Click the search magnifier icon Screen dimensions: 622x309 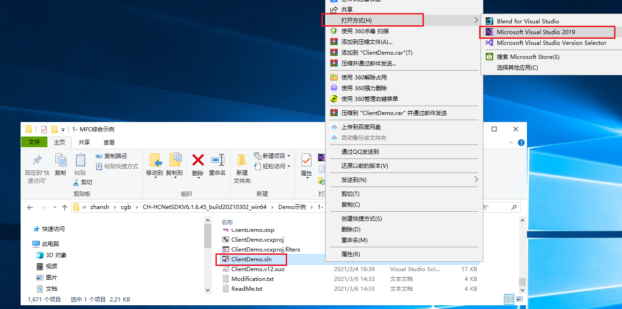[514, 208]
